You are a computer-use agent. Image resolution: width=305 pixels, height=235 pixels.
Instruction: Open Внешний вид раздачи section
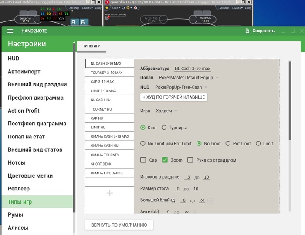[37, 84]
